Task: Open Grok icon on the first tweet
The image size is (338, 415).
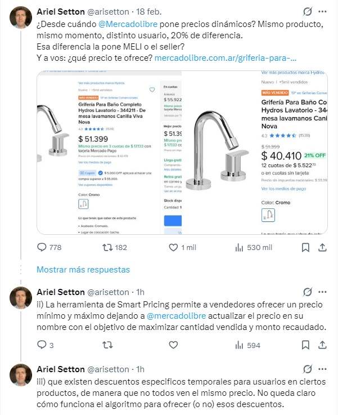Action: (308, 11)
